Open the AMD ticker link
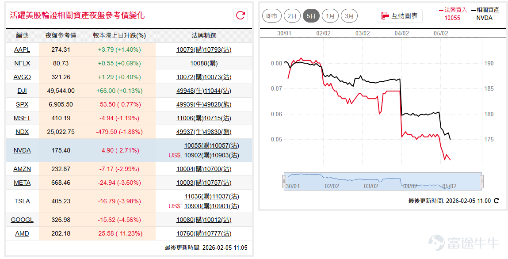This screenshot has width=508, height=259. 22,233
